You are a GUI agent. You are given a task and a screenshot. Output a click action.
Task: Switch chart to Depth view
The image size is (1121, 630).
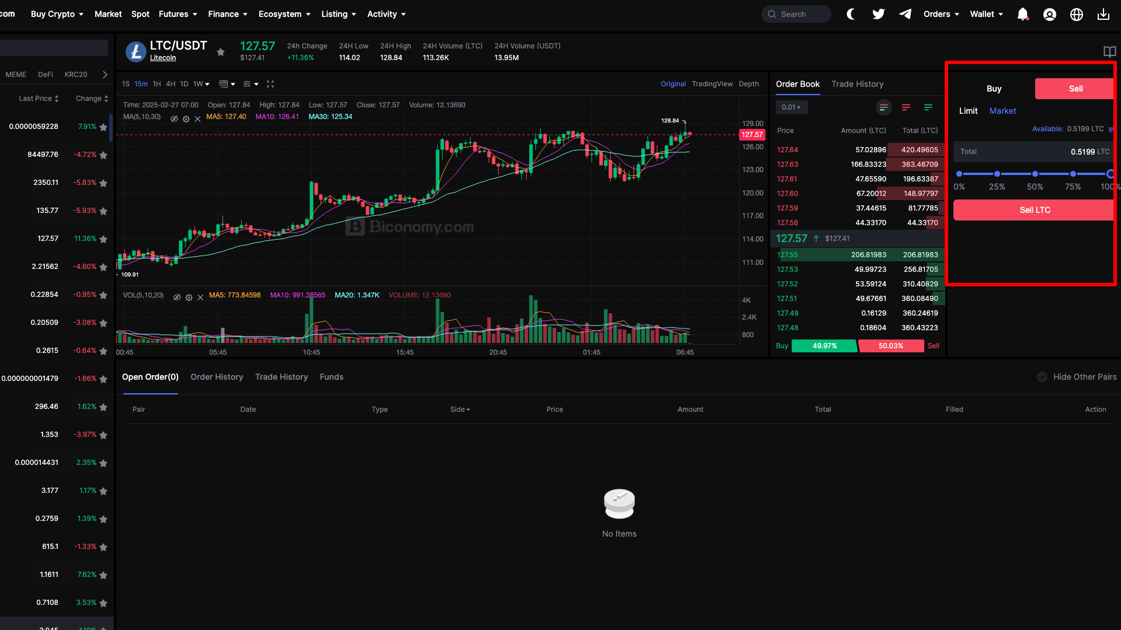click(749, 84)
